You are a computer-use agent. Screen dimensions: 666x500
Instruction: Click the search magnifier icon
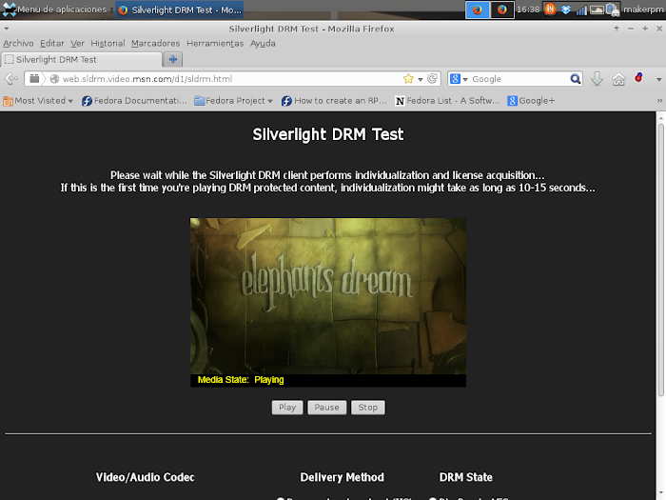coord(576,79)
